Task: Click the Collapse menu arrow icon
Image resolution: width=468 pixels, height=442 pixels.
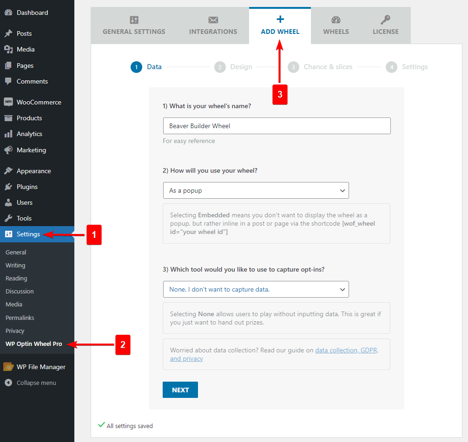Action: (8, 383)
